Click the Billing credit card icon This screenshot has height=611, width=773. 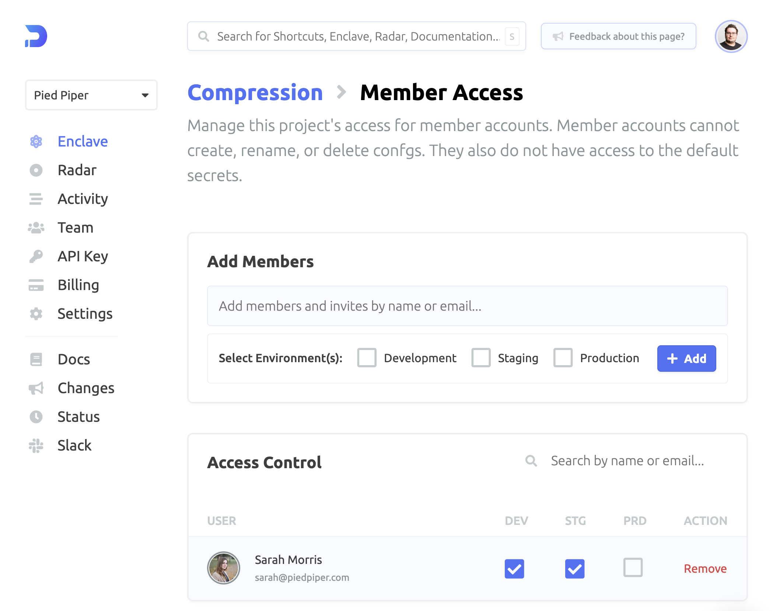pyautogui.click(x=36, y=285)
